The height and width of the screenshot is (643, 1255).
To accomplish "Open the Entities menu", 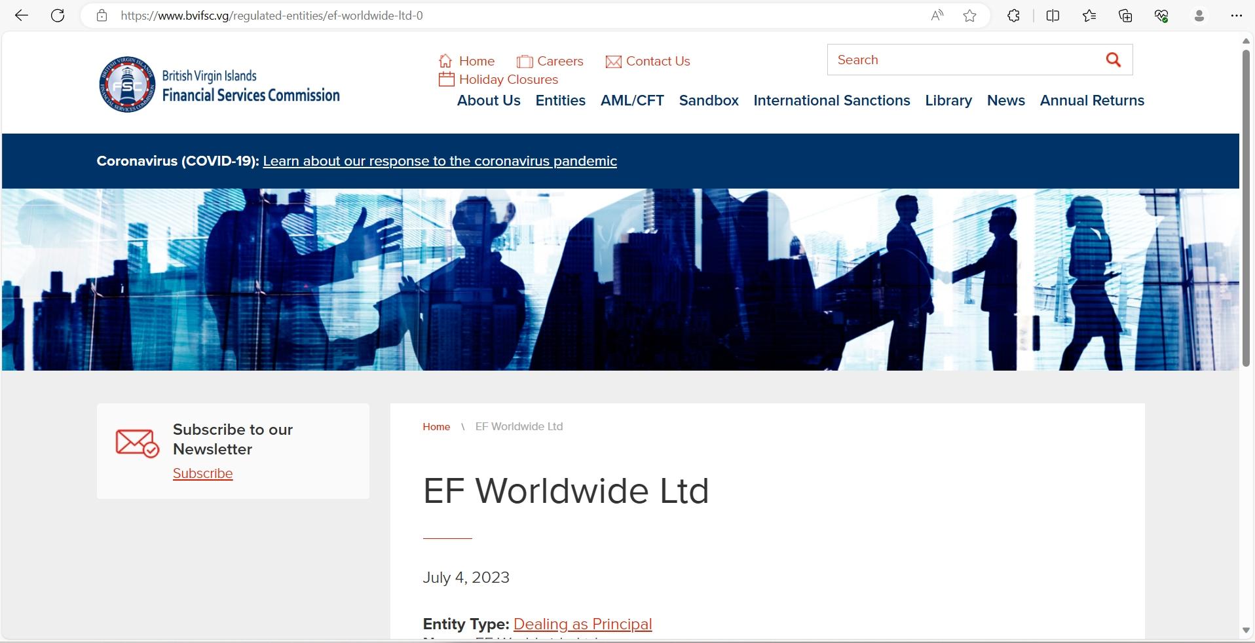I will [561, 101].
